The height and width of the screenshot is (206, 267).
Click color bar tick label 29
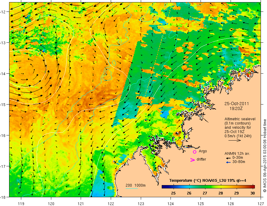pos(237,193)
